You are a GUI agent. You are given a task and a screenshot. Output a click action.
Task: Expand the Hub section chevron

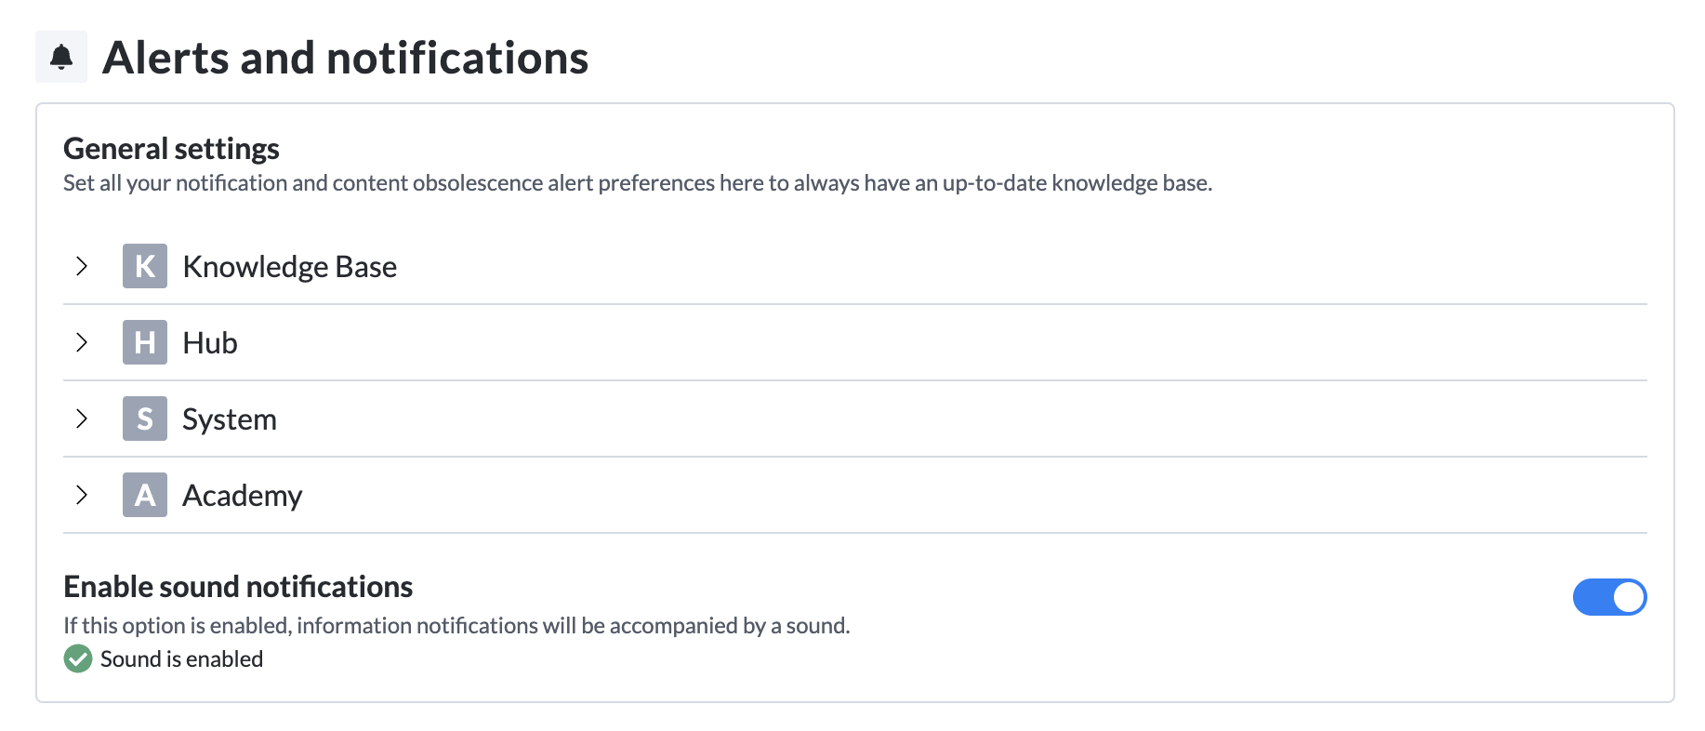82,342
